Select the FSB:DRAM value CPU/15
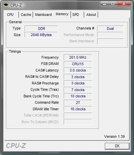134x155 pixels. 78,64
